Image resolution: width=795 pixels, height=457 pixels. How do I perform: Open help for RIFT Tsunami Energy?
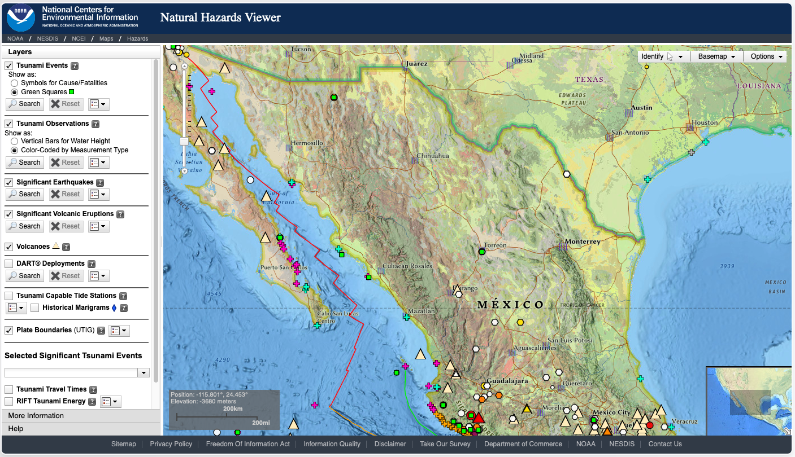[92, 402]
